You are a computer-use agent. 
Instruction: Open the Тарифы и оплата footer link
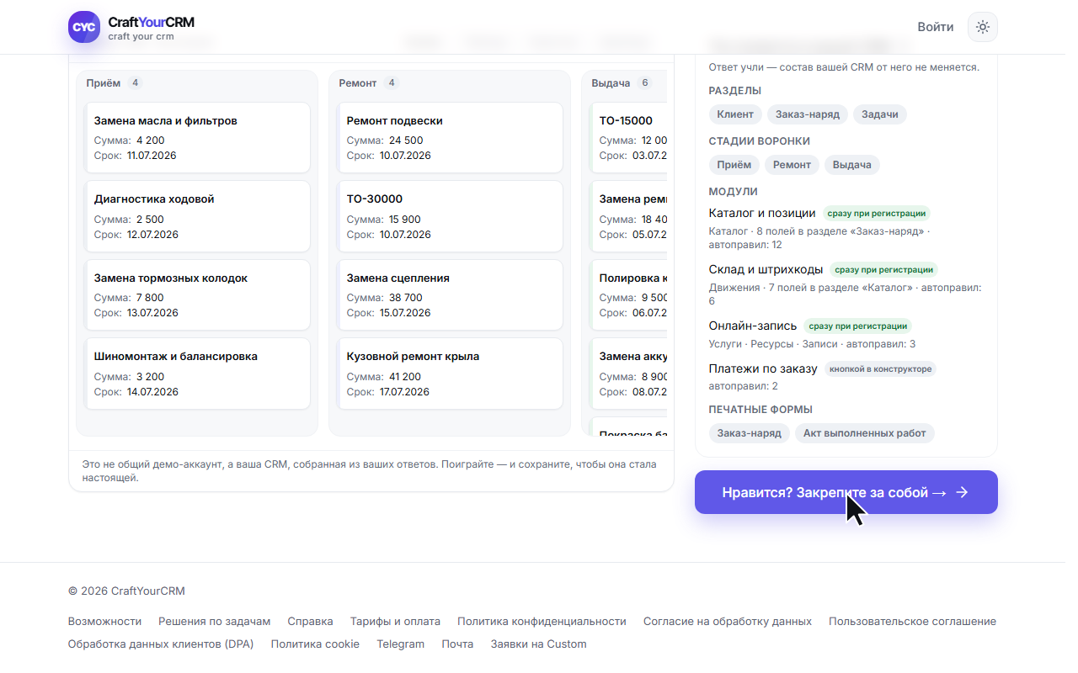(395, 622)
